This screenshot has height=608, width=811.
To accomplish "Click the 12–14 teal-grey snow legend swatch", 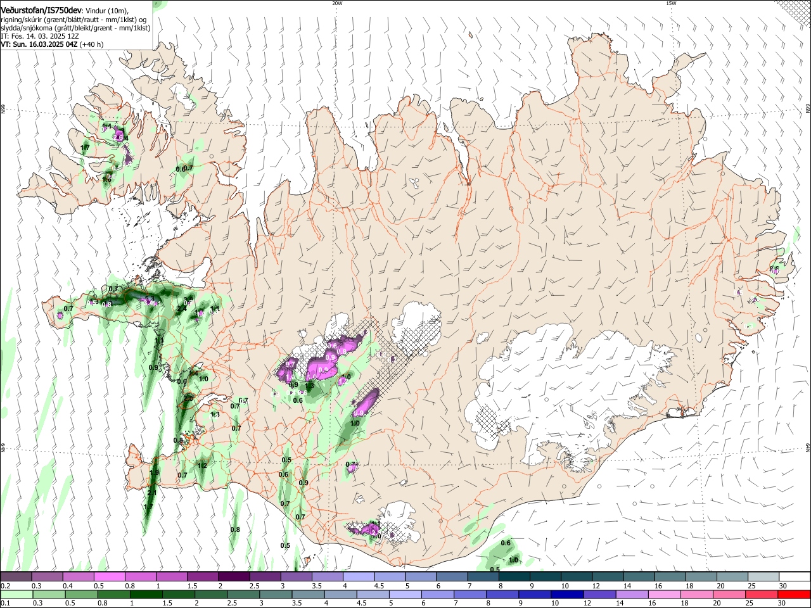I will [x=608, y=577].
